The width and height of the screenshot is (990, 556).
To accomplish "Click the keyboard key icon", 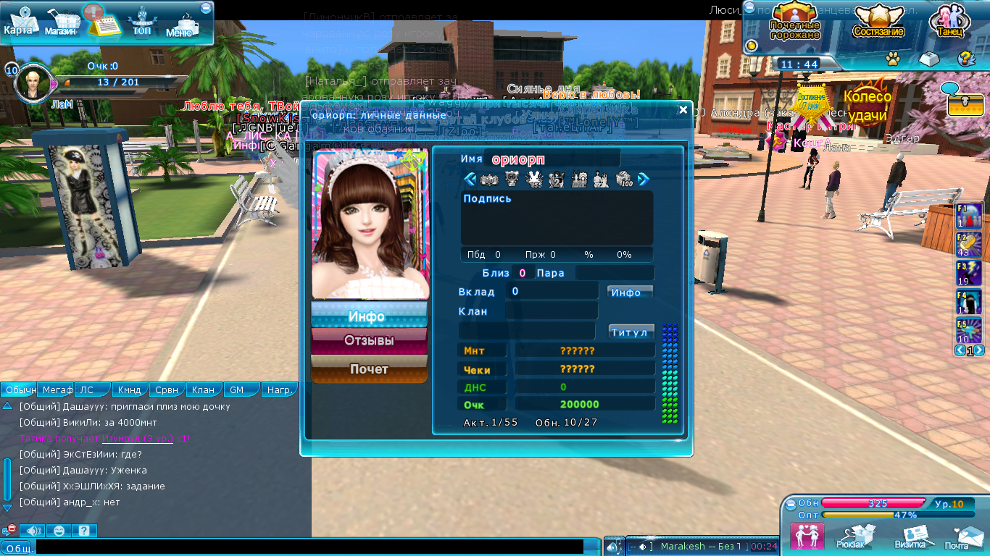I will coord(930,59).
